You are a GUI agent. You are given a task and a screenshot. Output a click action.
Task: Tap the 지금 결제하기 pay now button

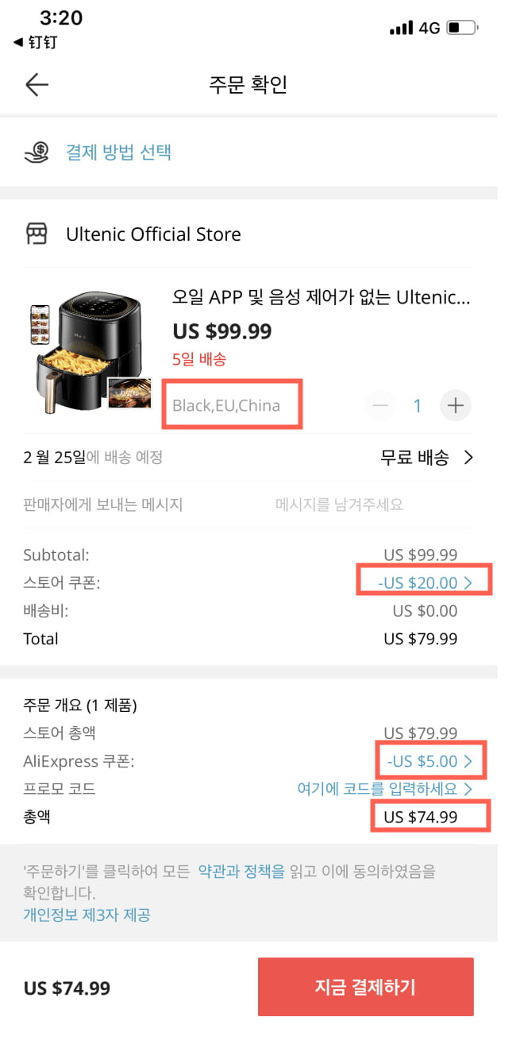coord(365,987)
